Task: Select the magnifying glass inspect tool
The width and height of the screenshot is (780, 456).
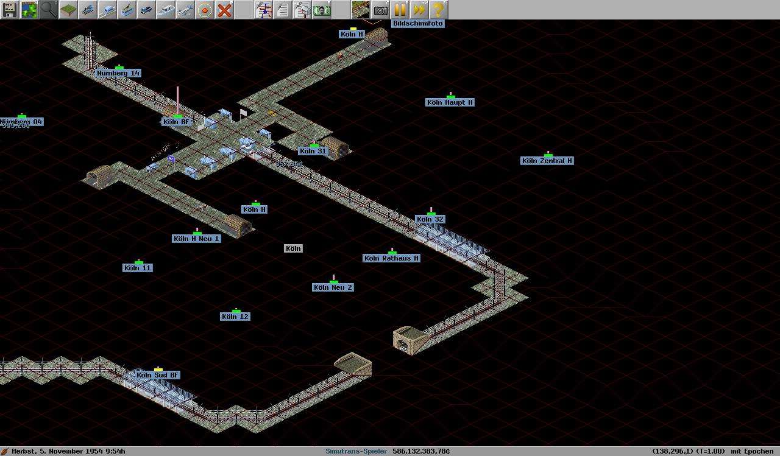Action: [49, 10]
